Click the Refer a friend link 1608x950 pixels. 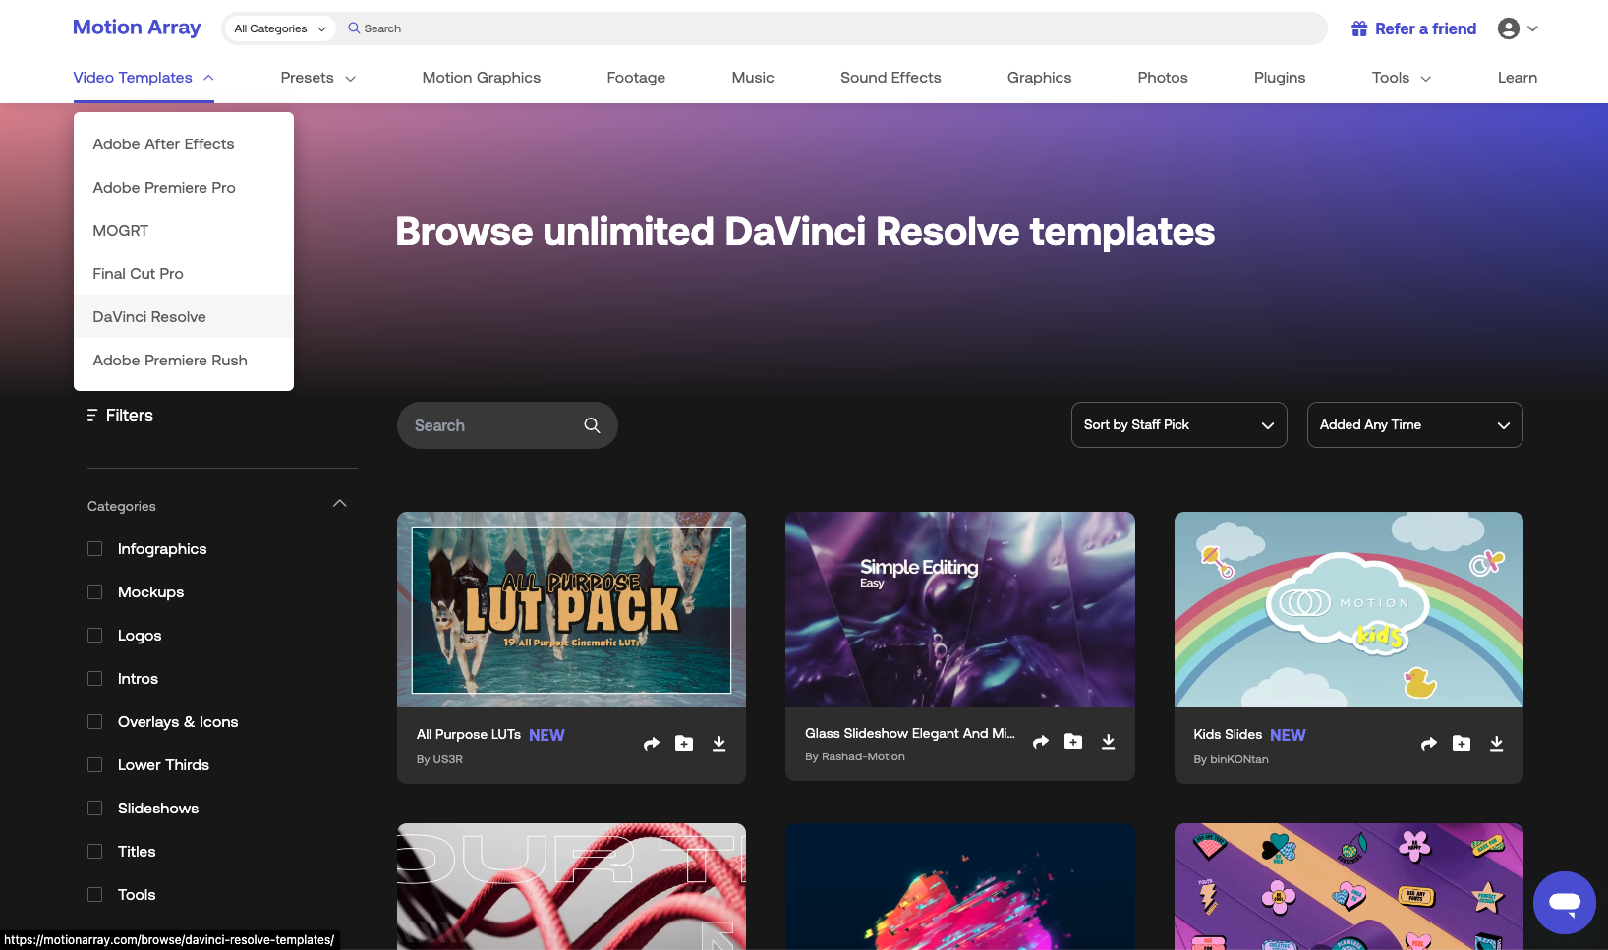1414,28
